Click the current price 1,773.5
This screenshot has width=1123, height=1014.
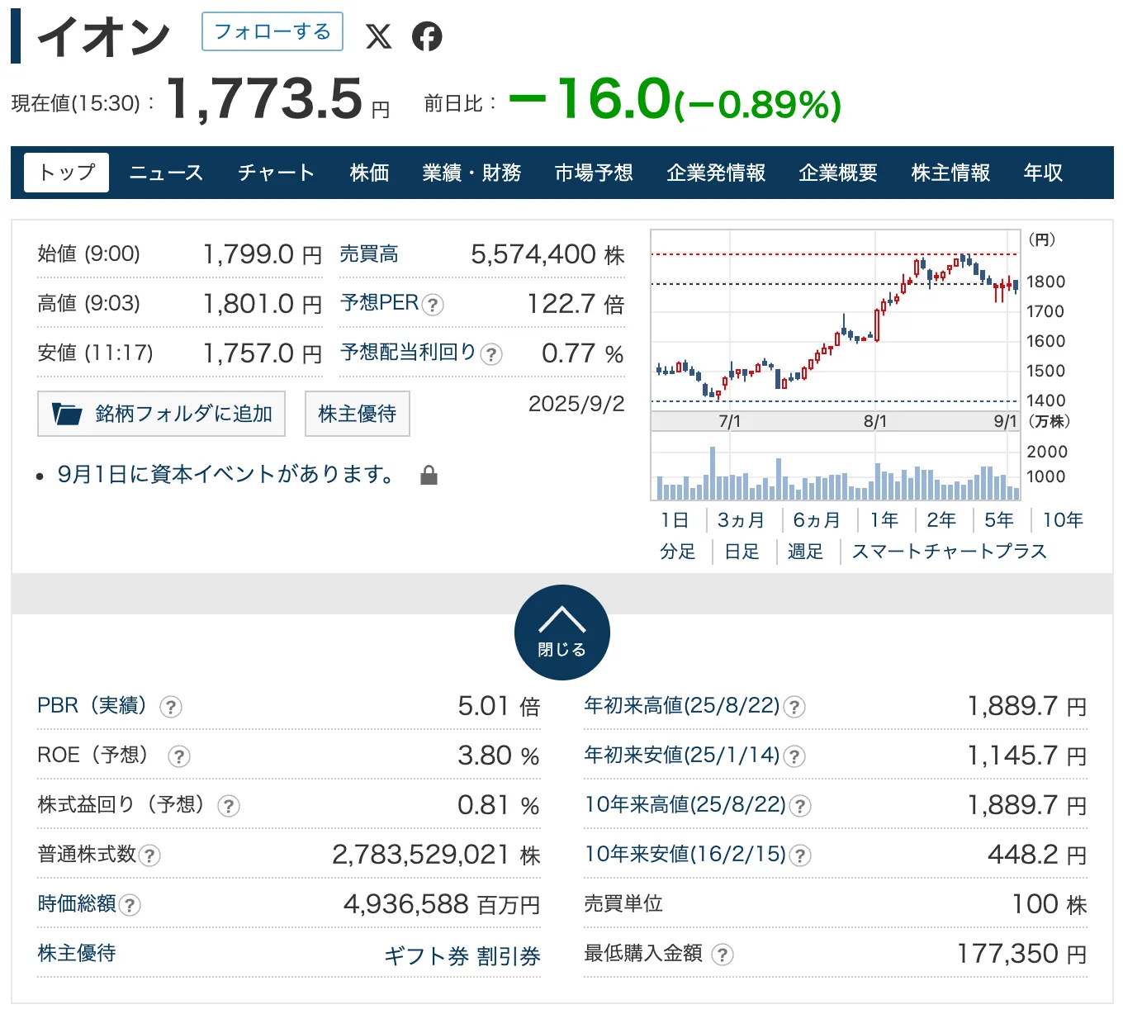pos(265,99)
